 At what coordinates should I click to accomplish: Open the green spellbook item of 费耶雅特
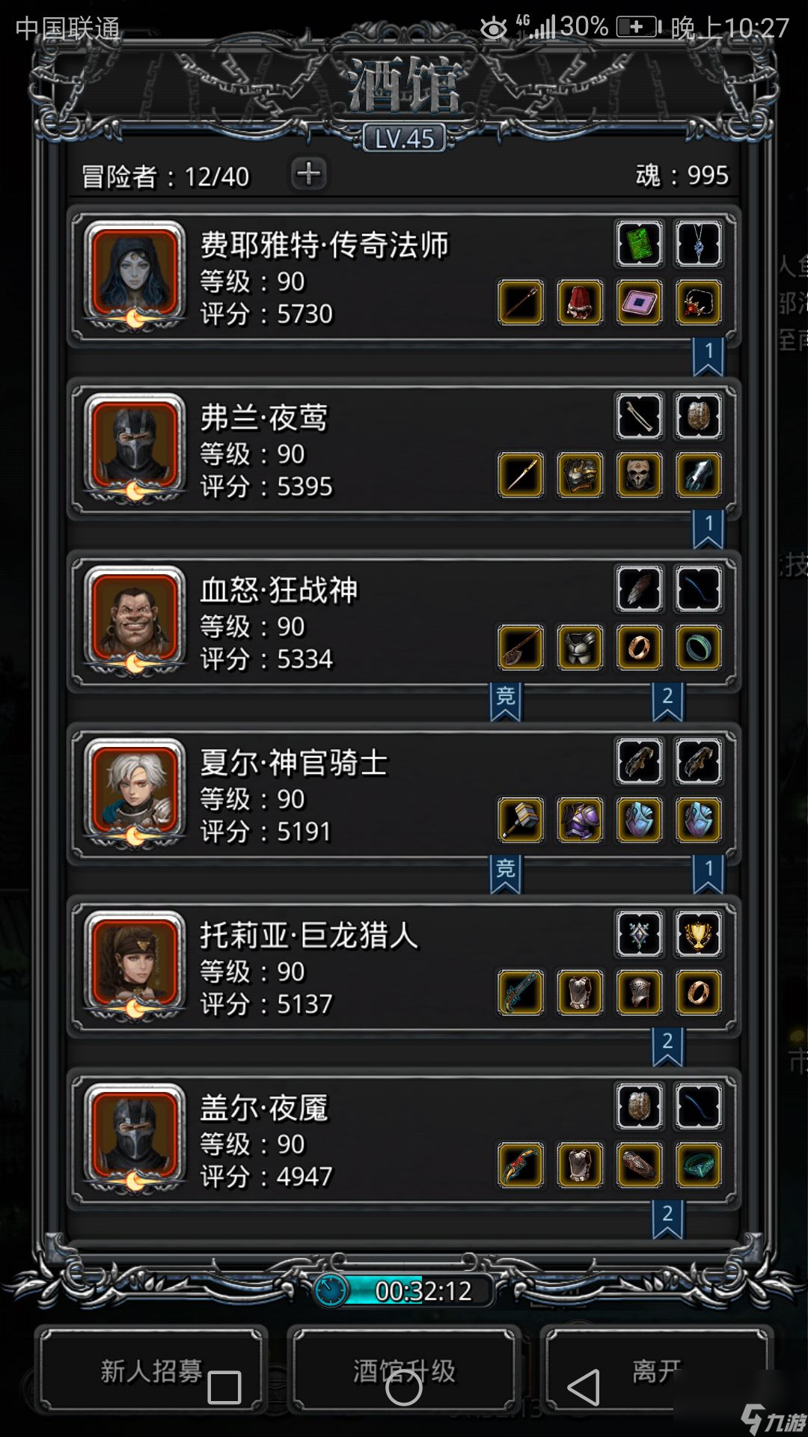point(639,244)
